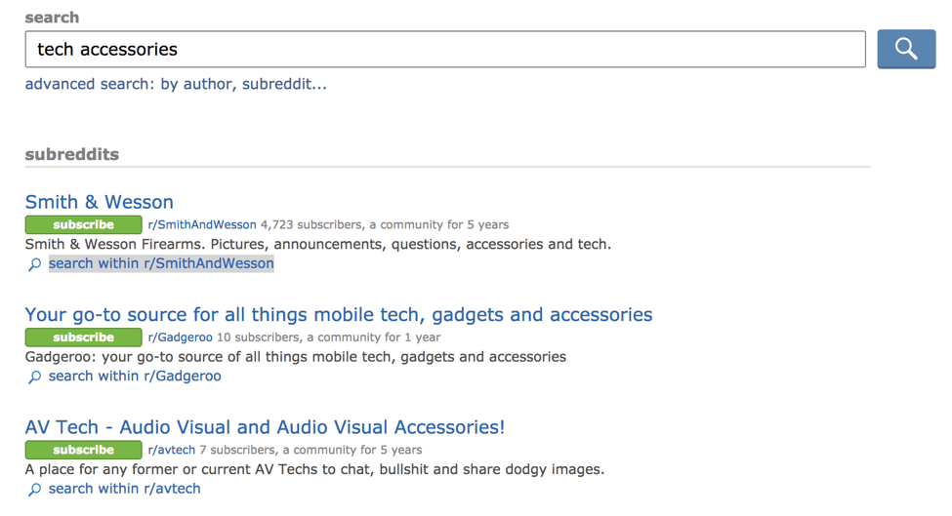Open the mobile tech, gadgets and accessories title

(338, 314)
